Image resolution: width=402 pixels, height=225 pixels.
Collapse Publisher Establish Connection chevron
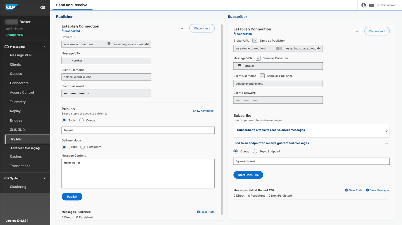[x=182, y=28]
